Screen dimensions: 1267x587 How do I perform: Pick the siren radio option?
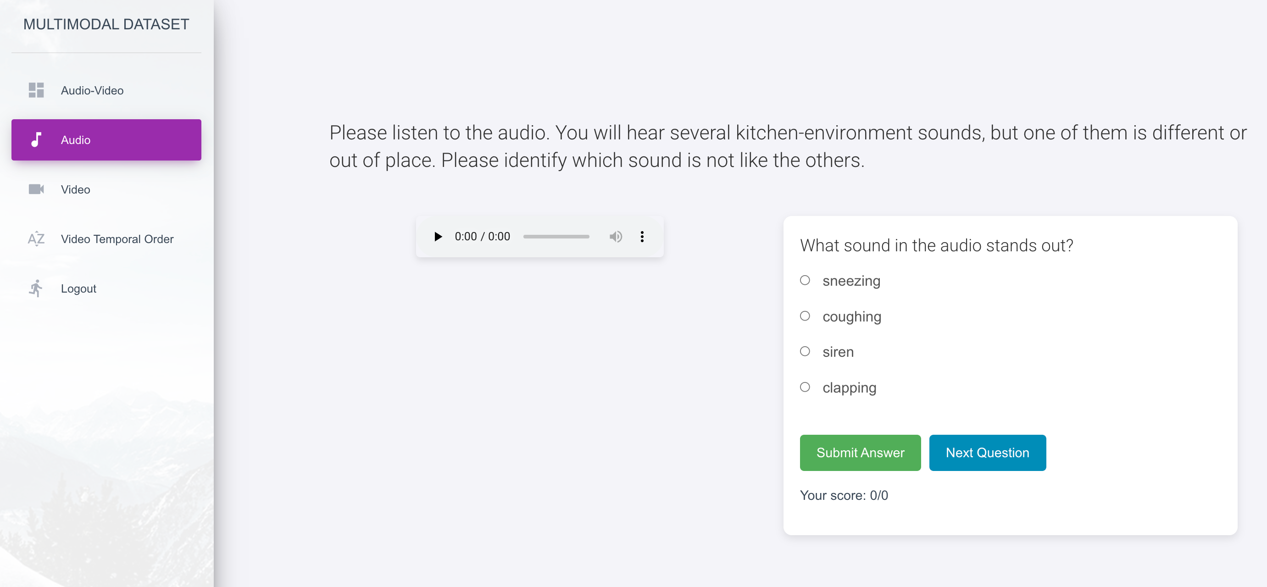tap(805, 351)
